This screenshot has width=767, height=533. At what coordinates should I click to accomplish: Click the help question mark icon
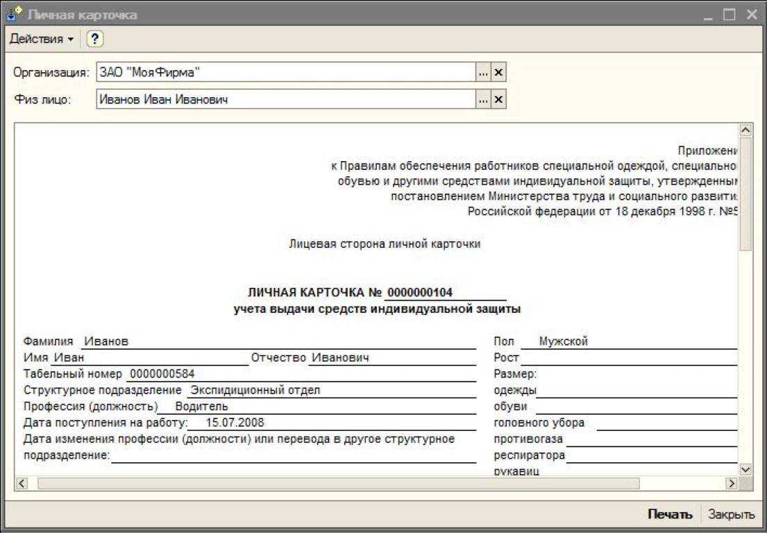tap(95, 40)
